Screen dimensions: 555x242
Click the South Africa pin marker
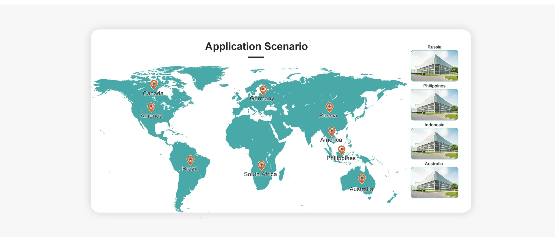(x=262, y=166)
